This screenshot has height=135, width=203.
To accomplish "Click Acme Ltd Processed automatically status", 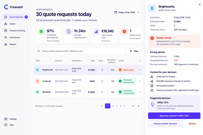I will tap(127, 81).
